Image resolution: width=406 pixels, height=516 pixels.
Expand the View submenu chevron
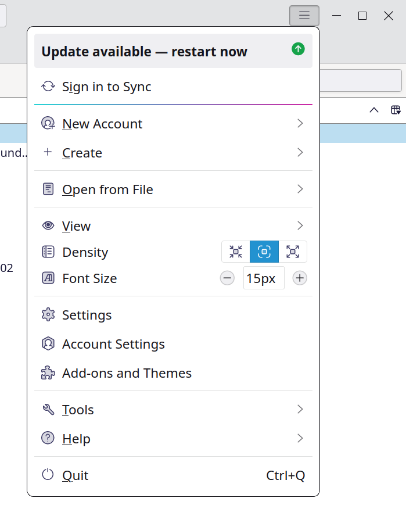tap(300, 225)
